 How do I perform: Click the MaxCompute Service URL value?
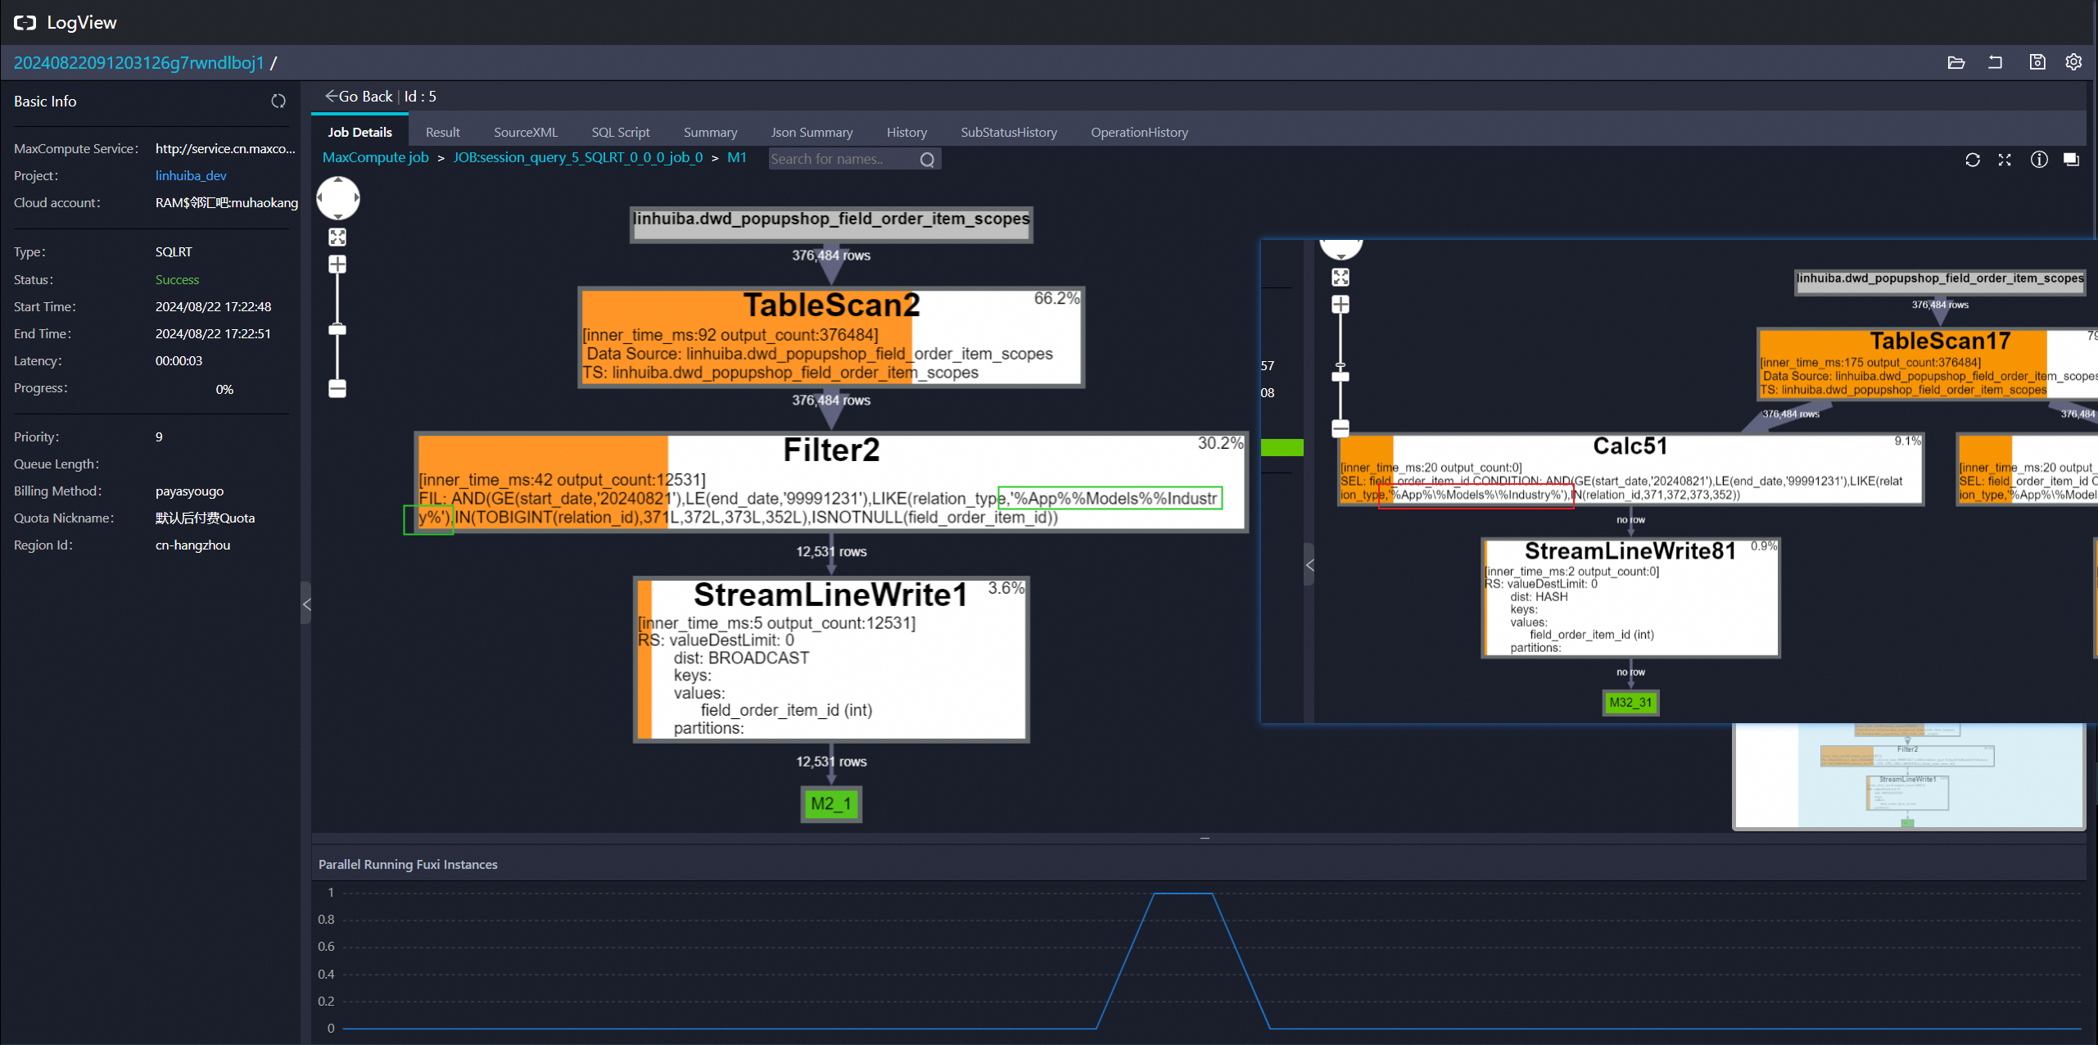click(x=225, y=148)
